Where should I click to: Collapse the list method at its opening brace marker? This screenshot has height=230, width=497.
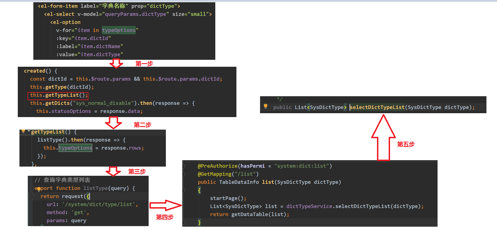click(x=184, y=191)
